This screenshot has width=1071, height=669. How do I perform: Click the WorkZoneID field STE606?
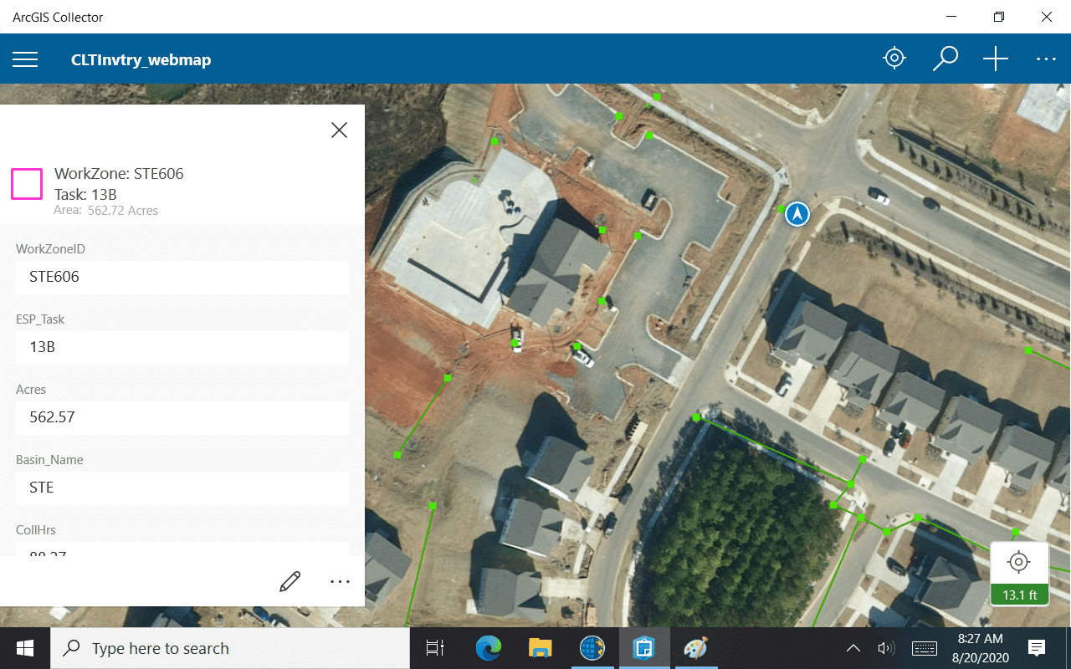click(x=182, y=277)
